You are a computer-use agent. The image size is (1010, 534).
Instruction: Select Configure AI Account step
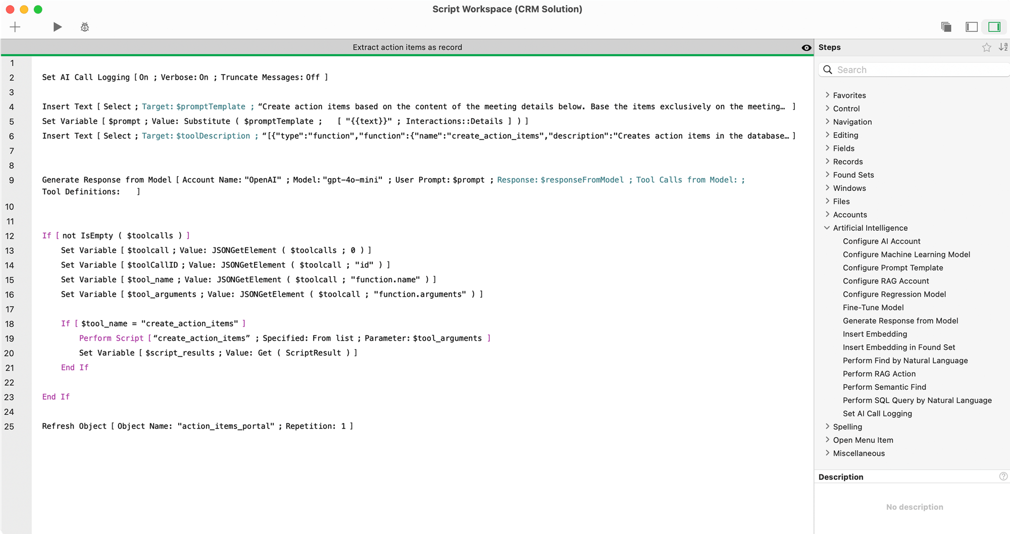[882, 241]
